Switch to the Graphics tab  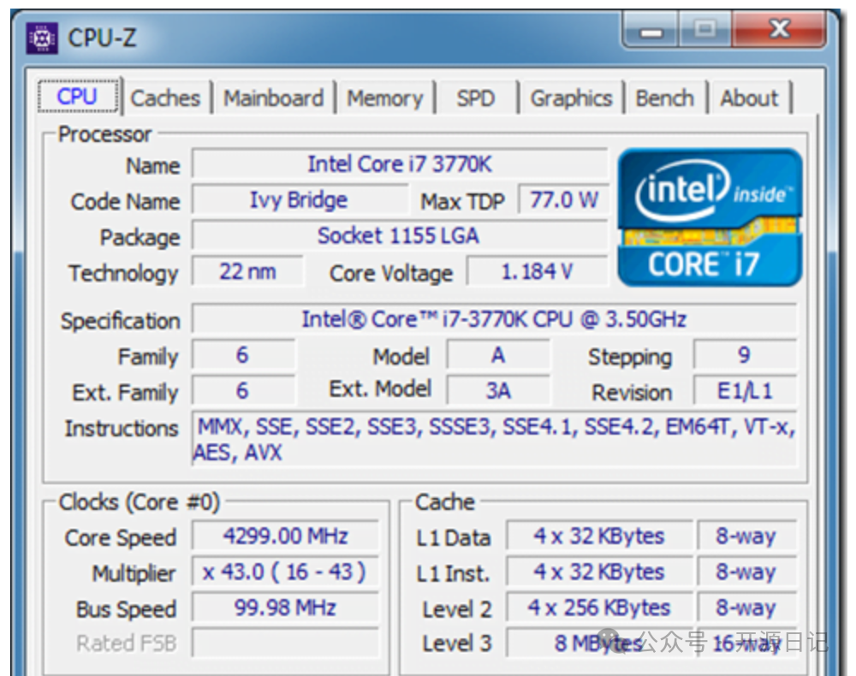coord(571,98)
